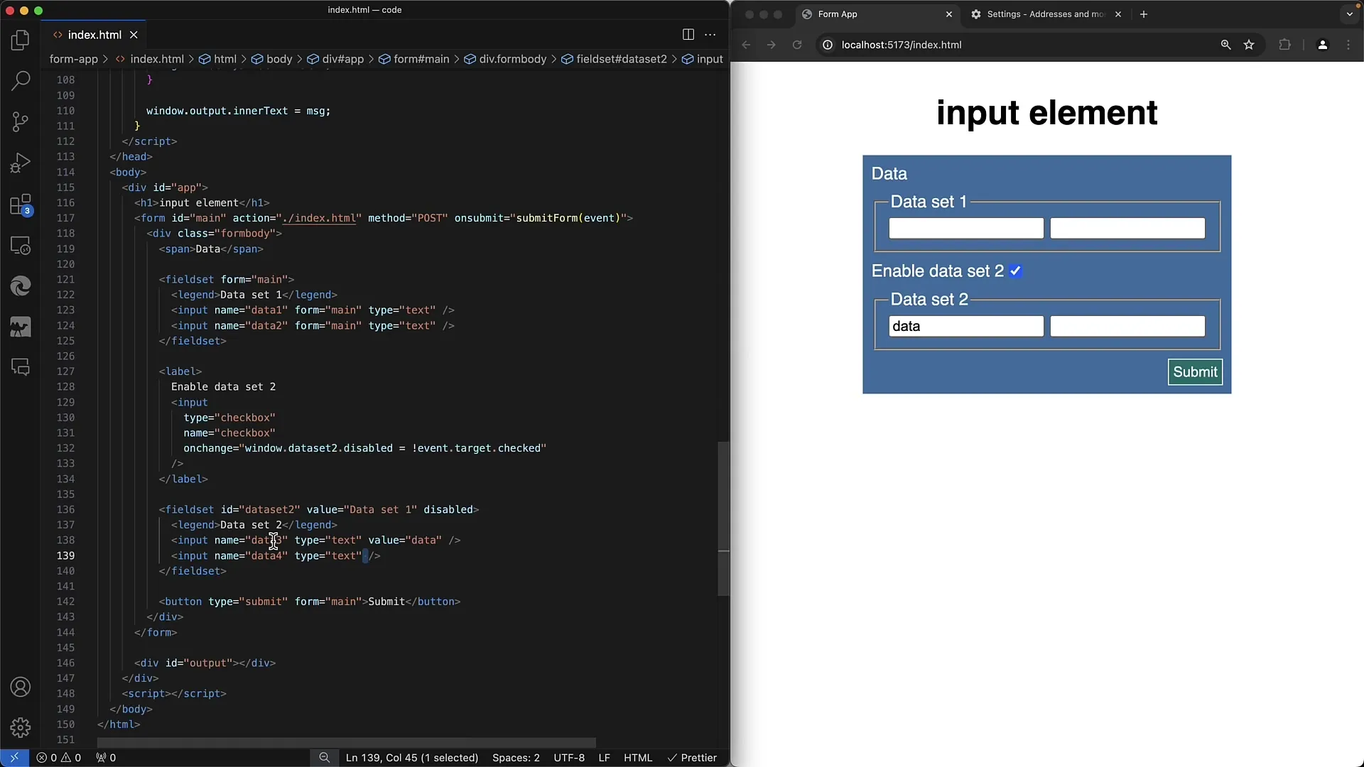This screenshot has height=767, width=1364.
Task: Click inside the data input field
Action: pyautogui.click(x=965, y=326)
